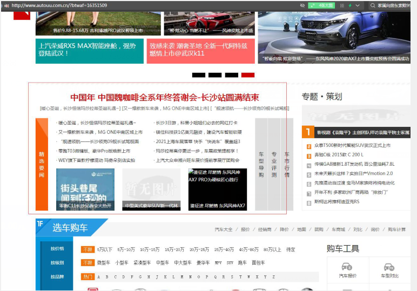Open thumbnail 零跑C11长沙见面会火热开
This screenshot has width=417, height=291.
tap(85, 190)
